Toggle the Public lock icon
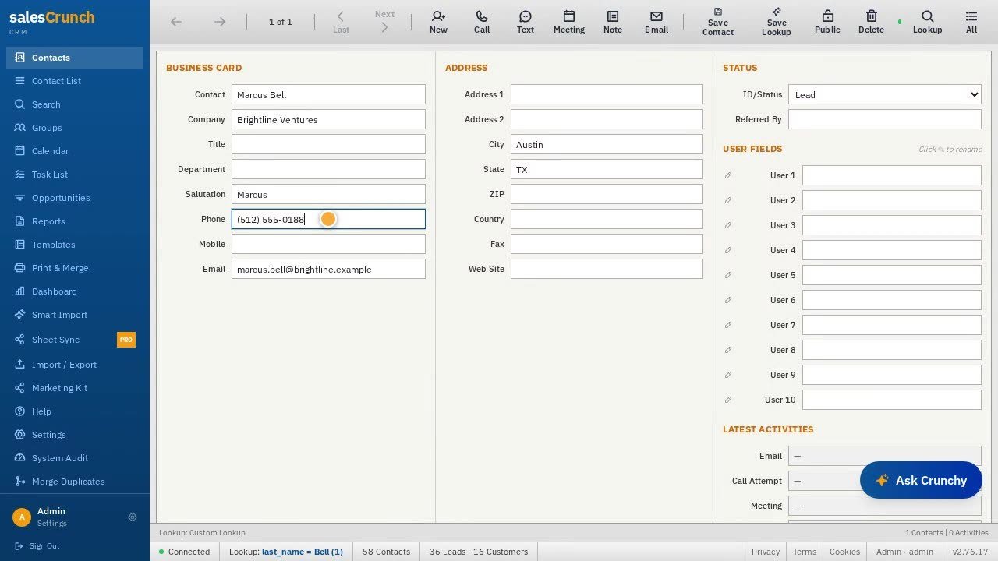Image resolution: width=998 pixels, height=561 pixels. 828,22
